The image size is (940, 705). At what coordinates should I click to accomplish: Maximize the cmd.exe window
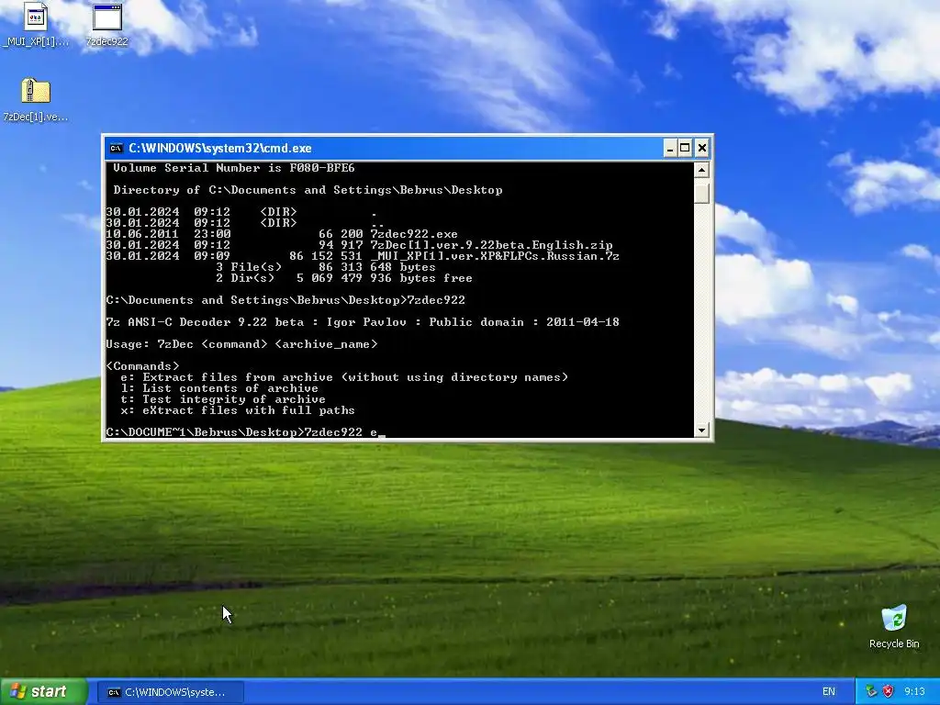[685, 148]
